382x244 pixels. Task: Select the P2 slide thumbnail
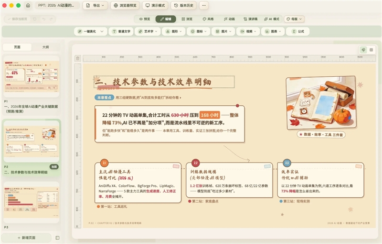tap(31, 141)
